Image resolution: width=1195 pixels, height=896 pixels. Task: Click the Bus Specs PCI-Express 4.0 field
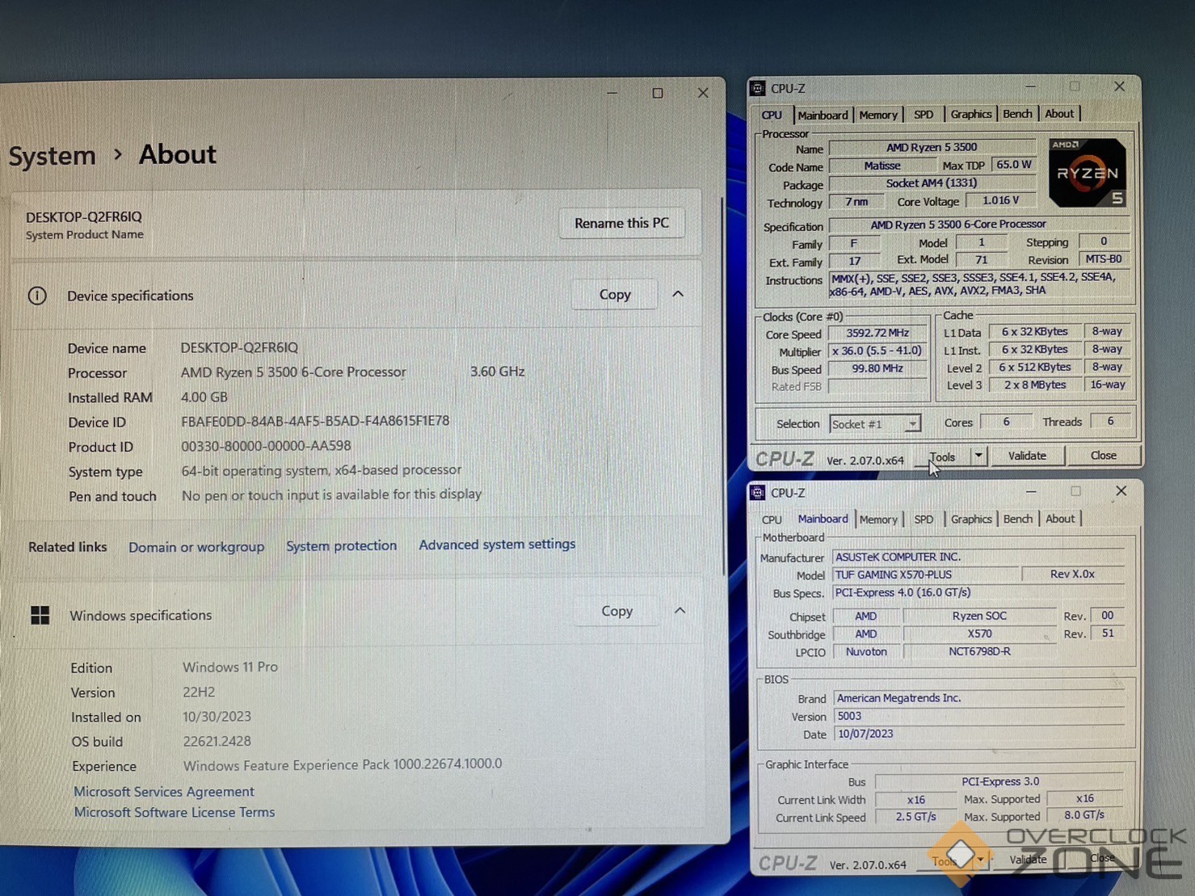coord(978,592)
